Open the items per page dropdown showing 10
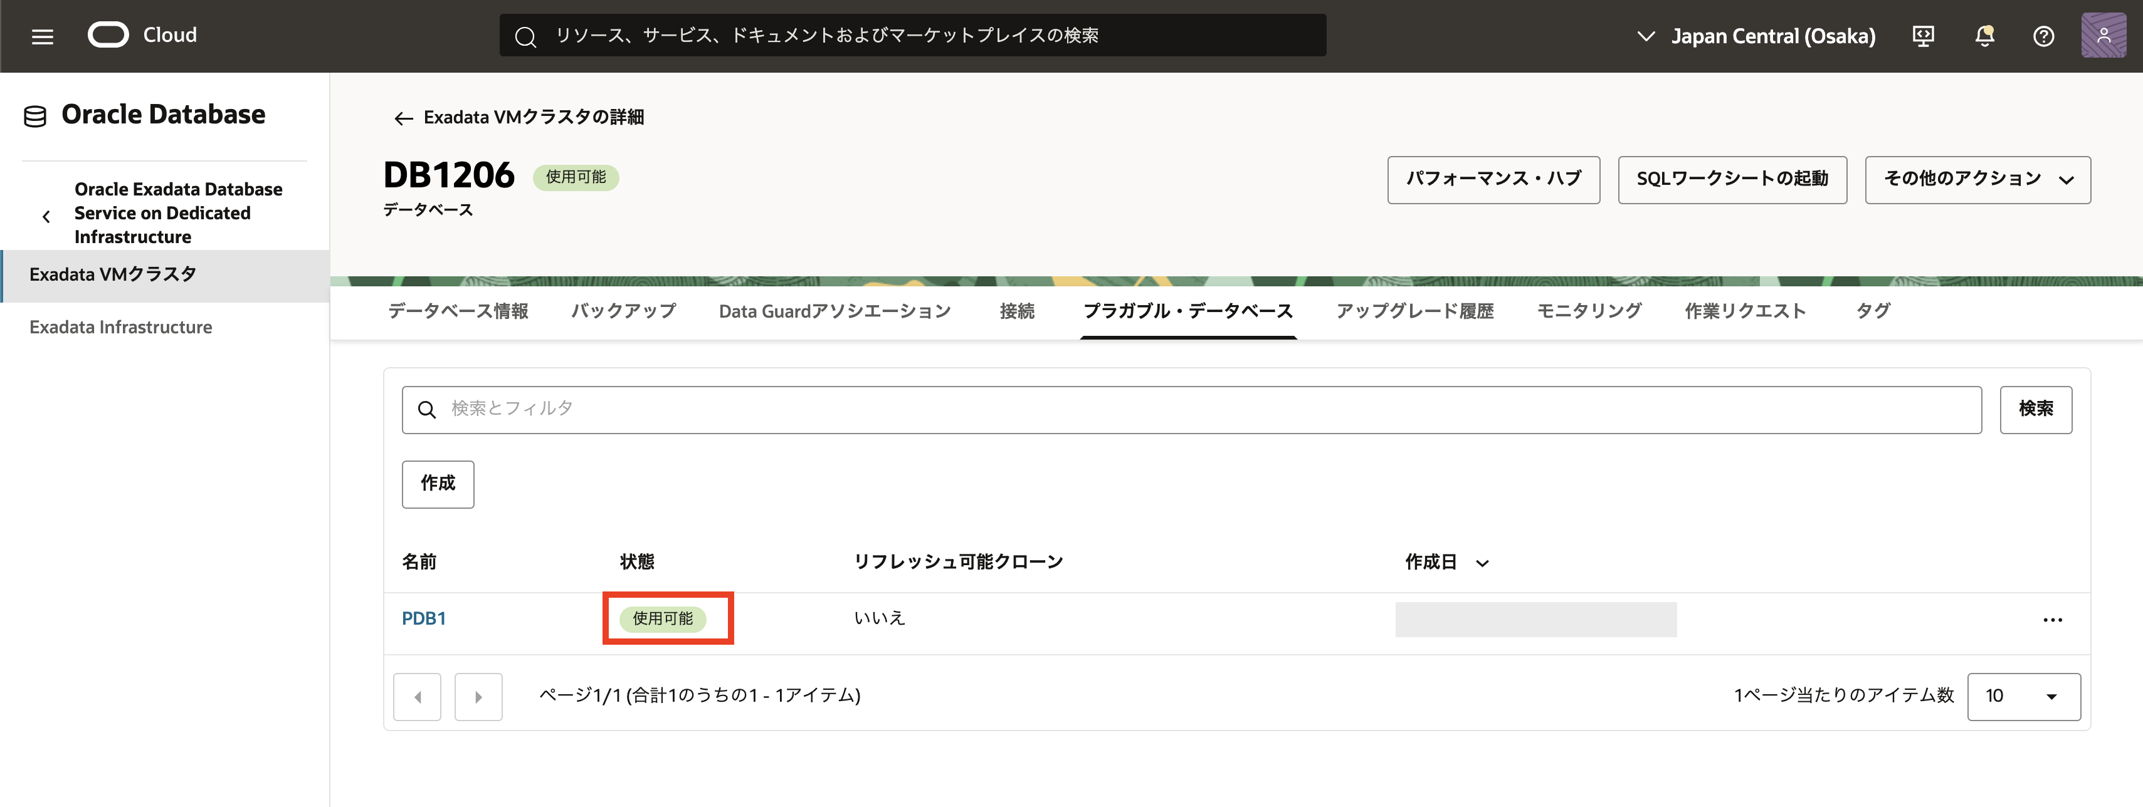The image size is (2143, 807). pyautogui.click(x=2023, y=697)
